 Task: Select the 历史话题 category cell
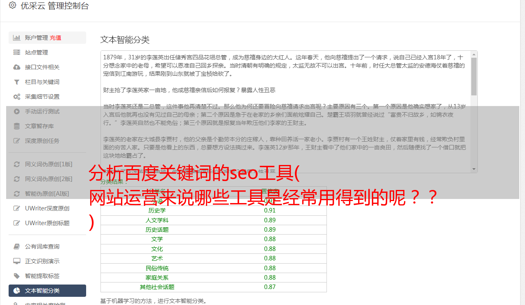pyautogui.click(x=157, y=230)
